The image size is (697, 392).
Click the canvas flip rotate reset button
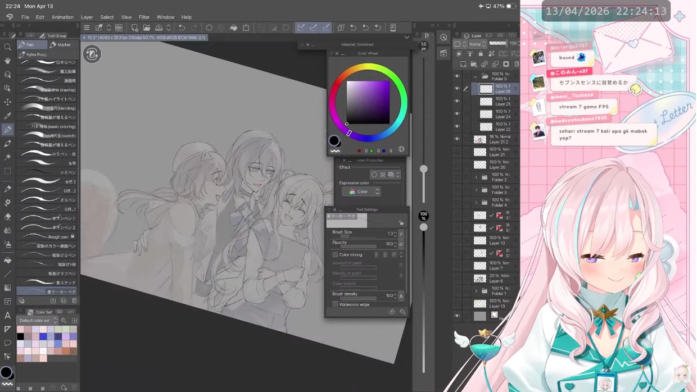click(92, 54)
